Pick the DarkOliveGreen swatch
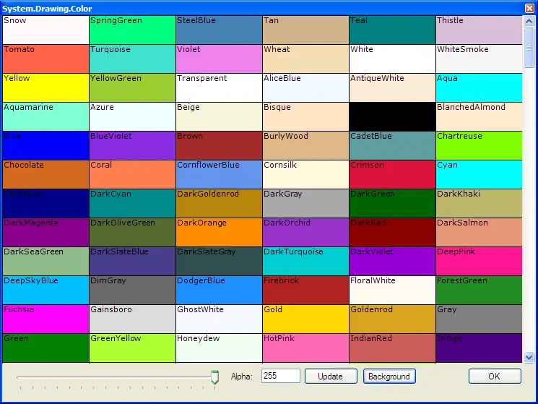This screenshot has height=404, width=538. pyautogui.click(x=132, y=232)
